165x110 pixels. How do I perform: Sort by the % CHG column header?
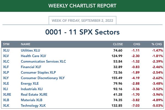(x=157, y=44)
